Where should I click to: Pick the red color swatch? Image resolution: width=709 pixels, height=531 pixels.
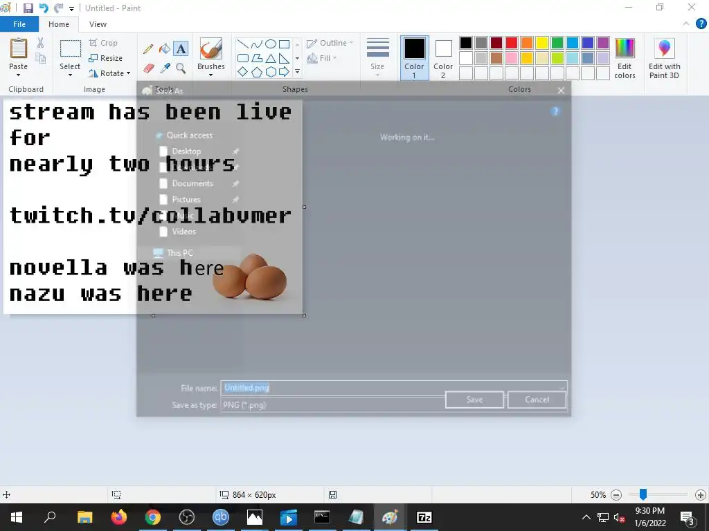point(512,43)
